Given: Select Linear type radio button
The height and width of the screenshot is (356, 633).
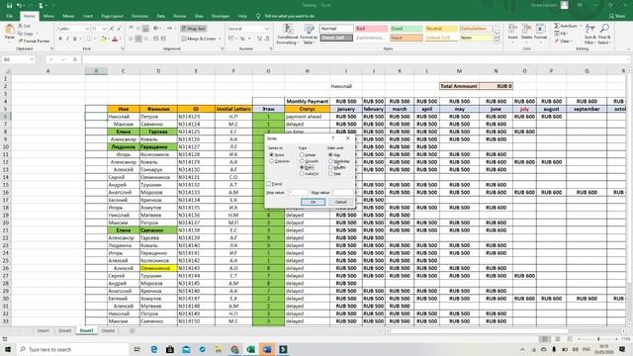Looking at the screenshot, I should pyautogui.click(x=302, y=155).
